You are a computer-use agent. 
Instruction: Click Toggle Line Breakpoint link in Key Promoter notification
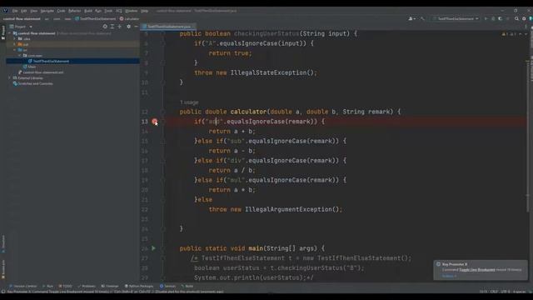pos(477,270)
